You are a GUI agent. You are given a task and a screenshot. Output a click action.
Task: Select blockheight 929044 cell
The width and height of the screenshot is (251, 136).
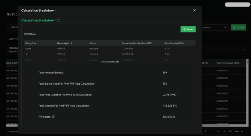[x=61, y=54]
